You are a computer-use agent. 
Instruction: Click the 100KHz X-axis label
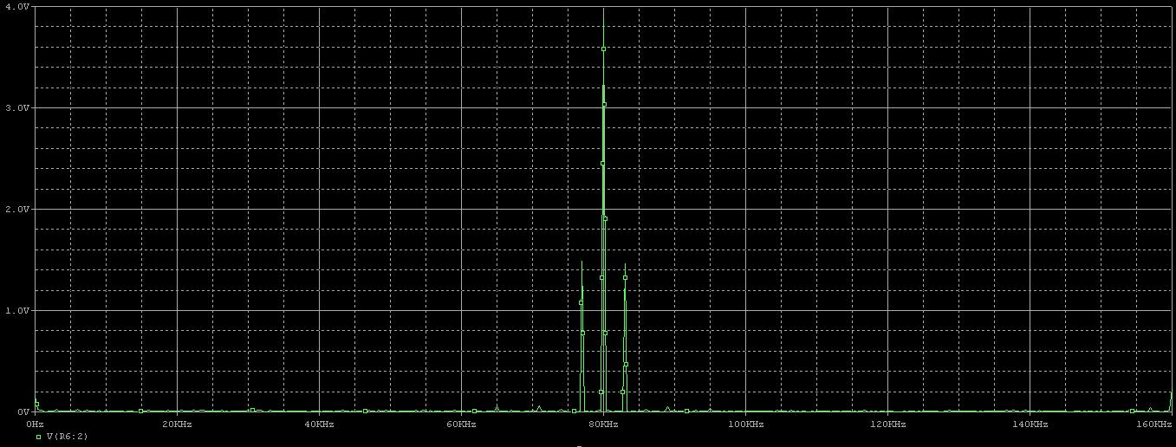pyautogui.click(x=745, y=424)
